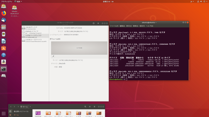Select the Music folder icon
The image size is (209, 117).
[99, 114]
